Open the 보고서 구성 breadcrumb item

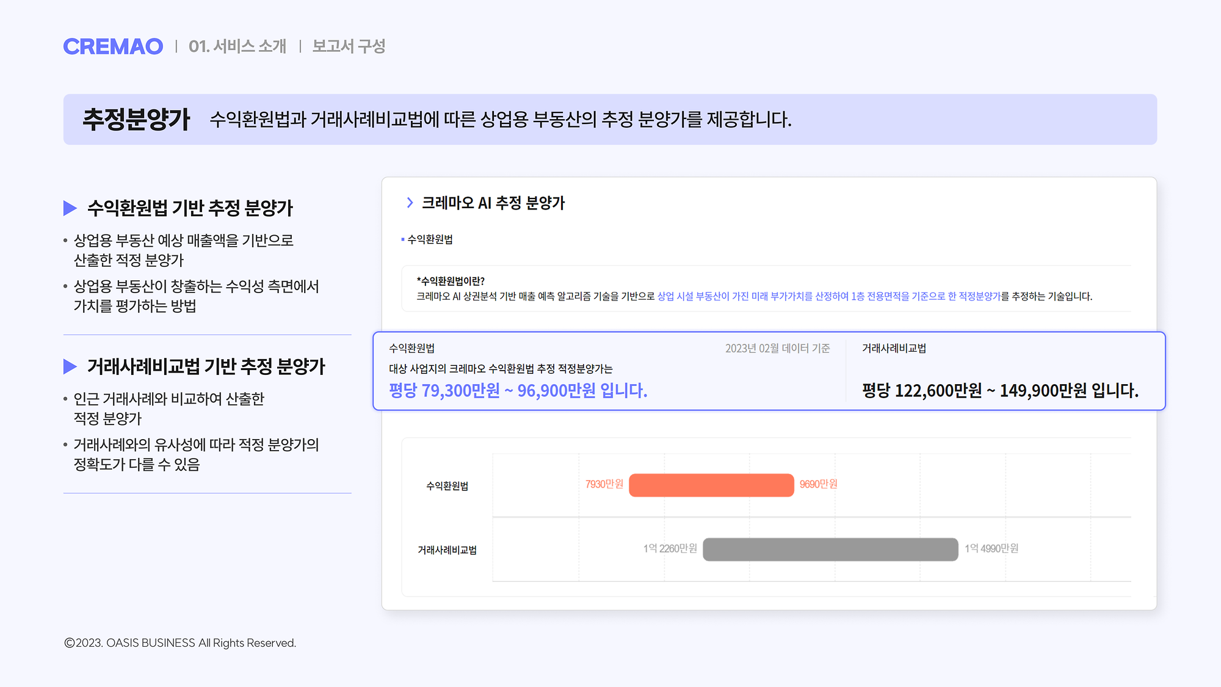coord(349,46)
